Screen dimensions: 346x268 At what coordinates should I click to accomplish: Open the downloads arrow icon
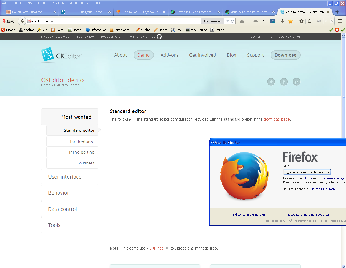tap(282, 21)
